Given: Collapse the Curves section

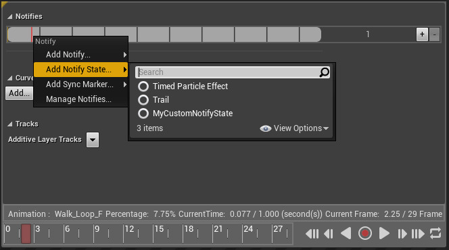Looking at the screenshot, I should 10,78.
